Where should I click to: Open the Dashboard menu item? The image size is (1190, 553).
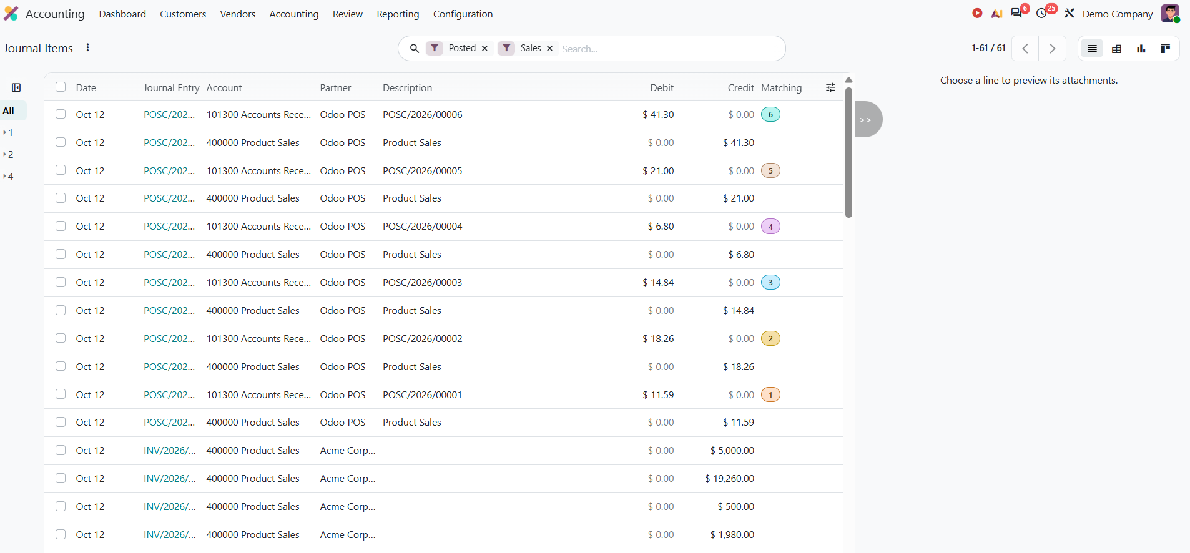tap(122, 14)
